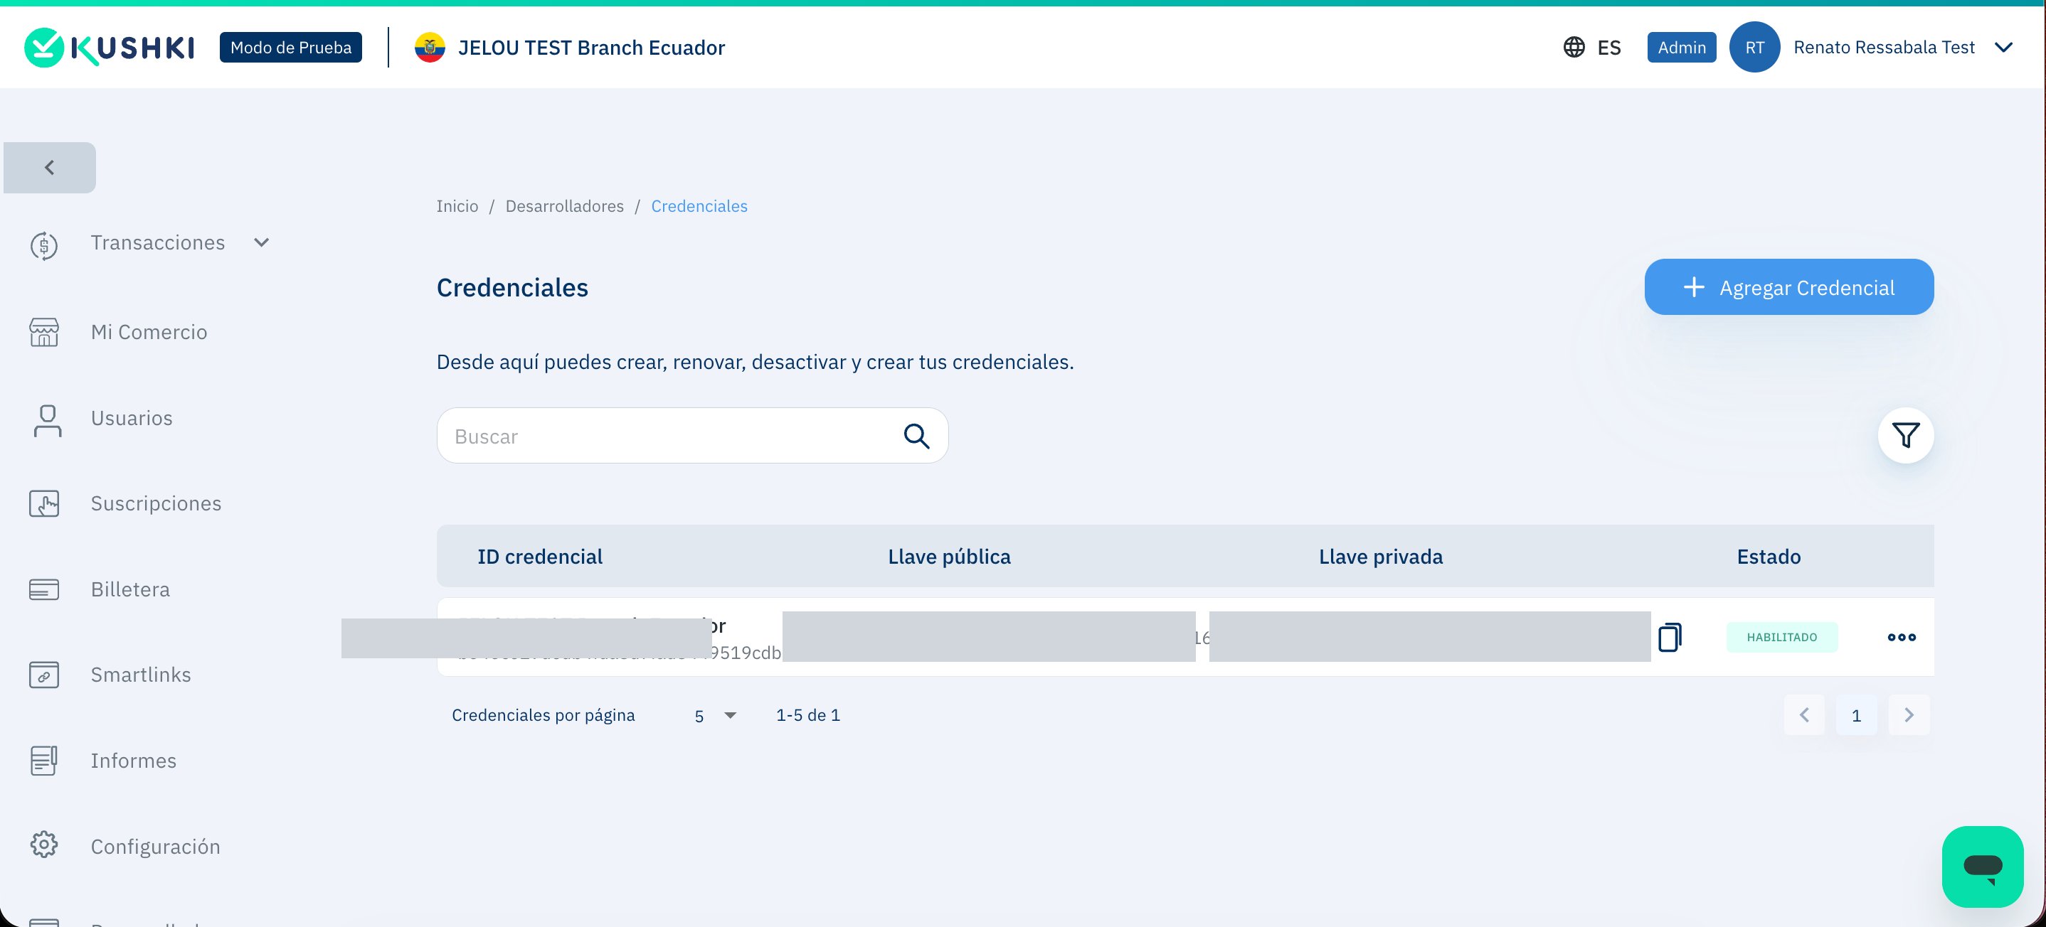Click the Admin role badge

coord(1682,48)
